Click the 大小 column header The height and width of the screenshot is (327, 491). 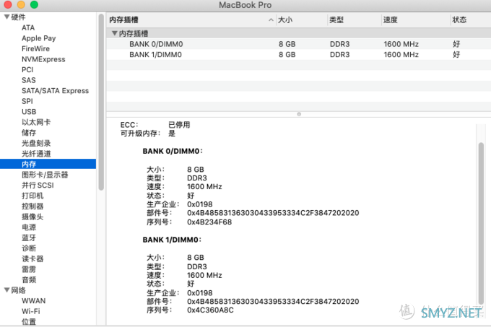302,20
